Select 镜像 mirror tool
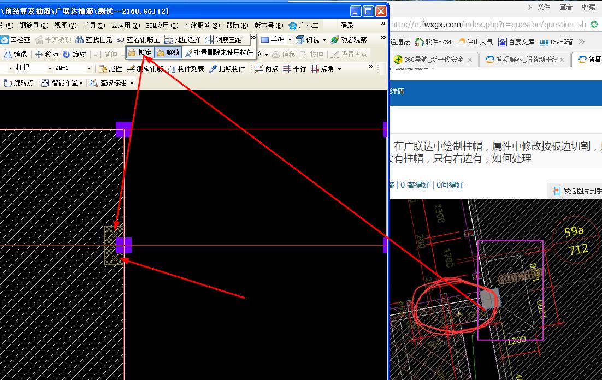This screenshot has height=380, width=602. pyautogui.click(x=15, y=55)
